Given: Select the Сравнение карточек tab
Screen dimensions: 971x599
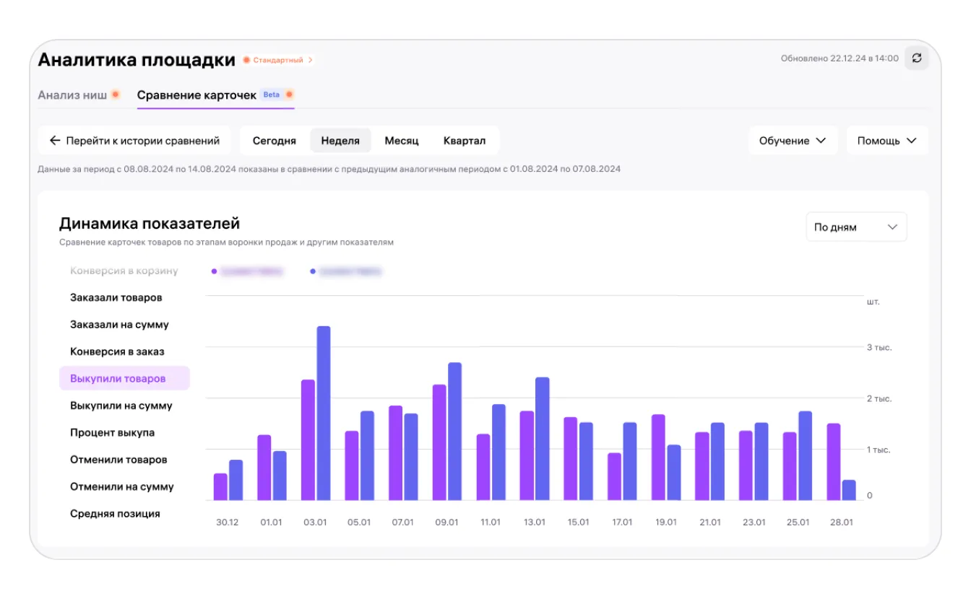Looking at the screenshot, I should pos(197,95).
